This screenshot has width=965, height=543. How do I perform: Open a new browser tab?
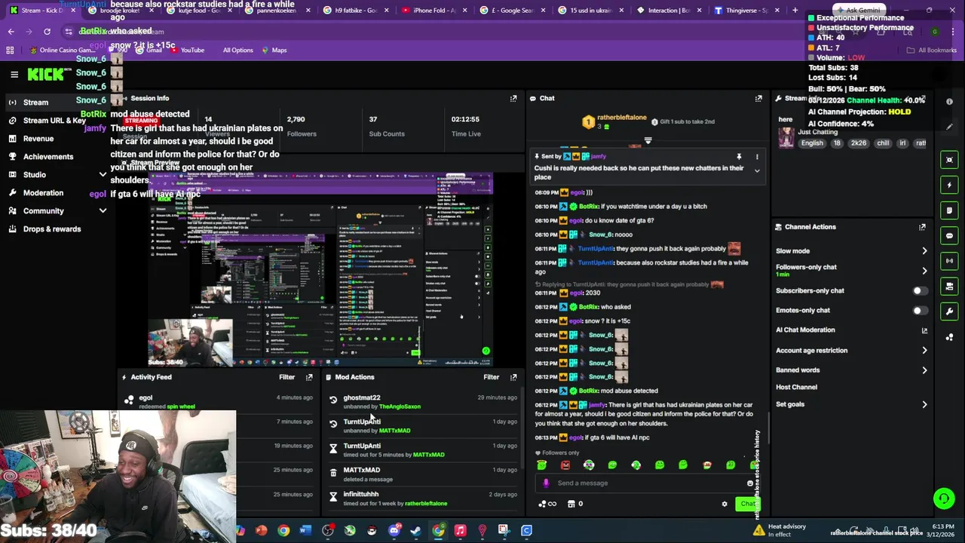[x=795, y=11]
